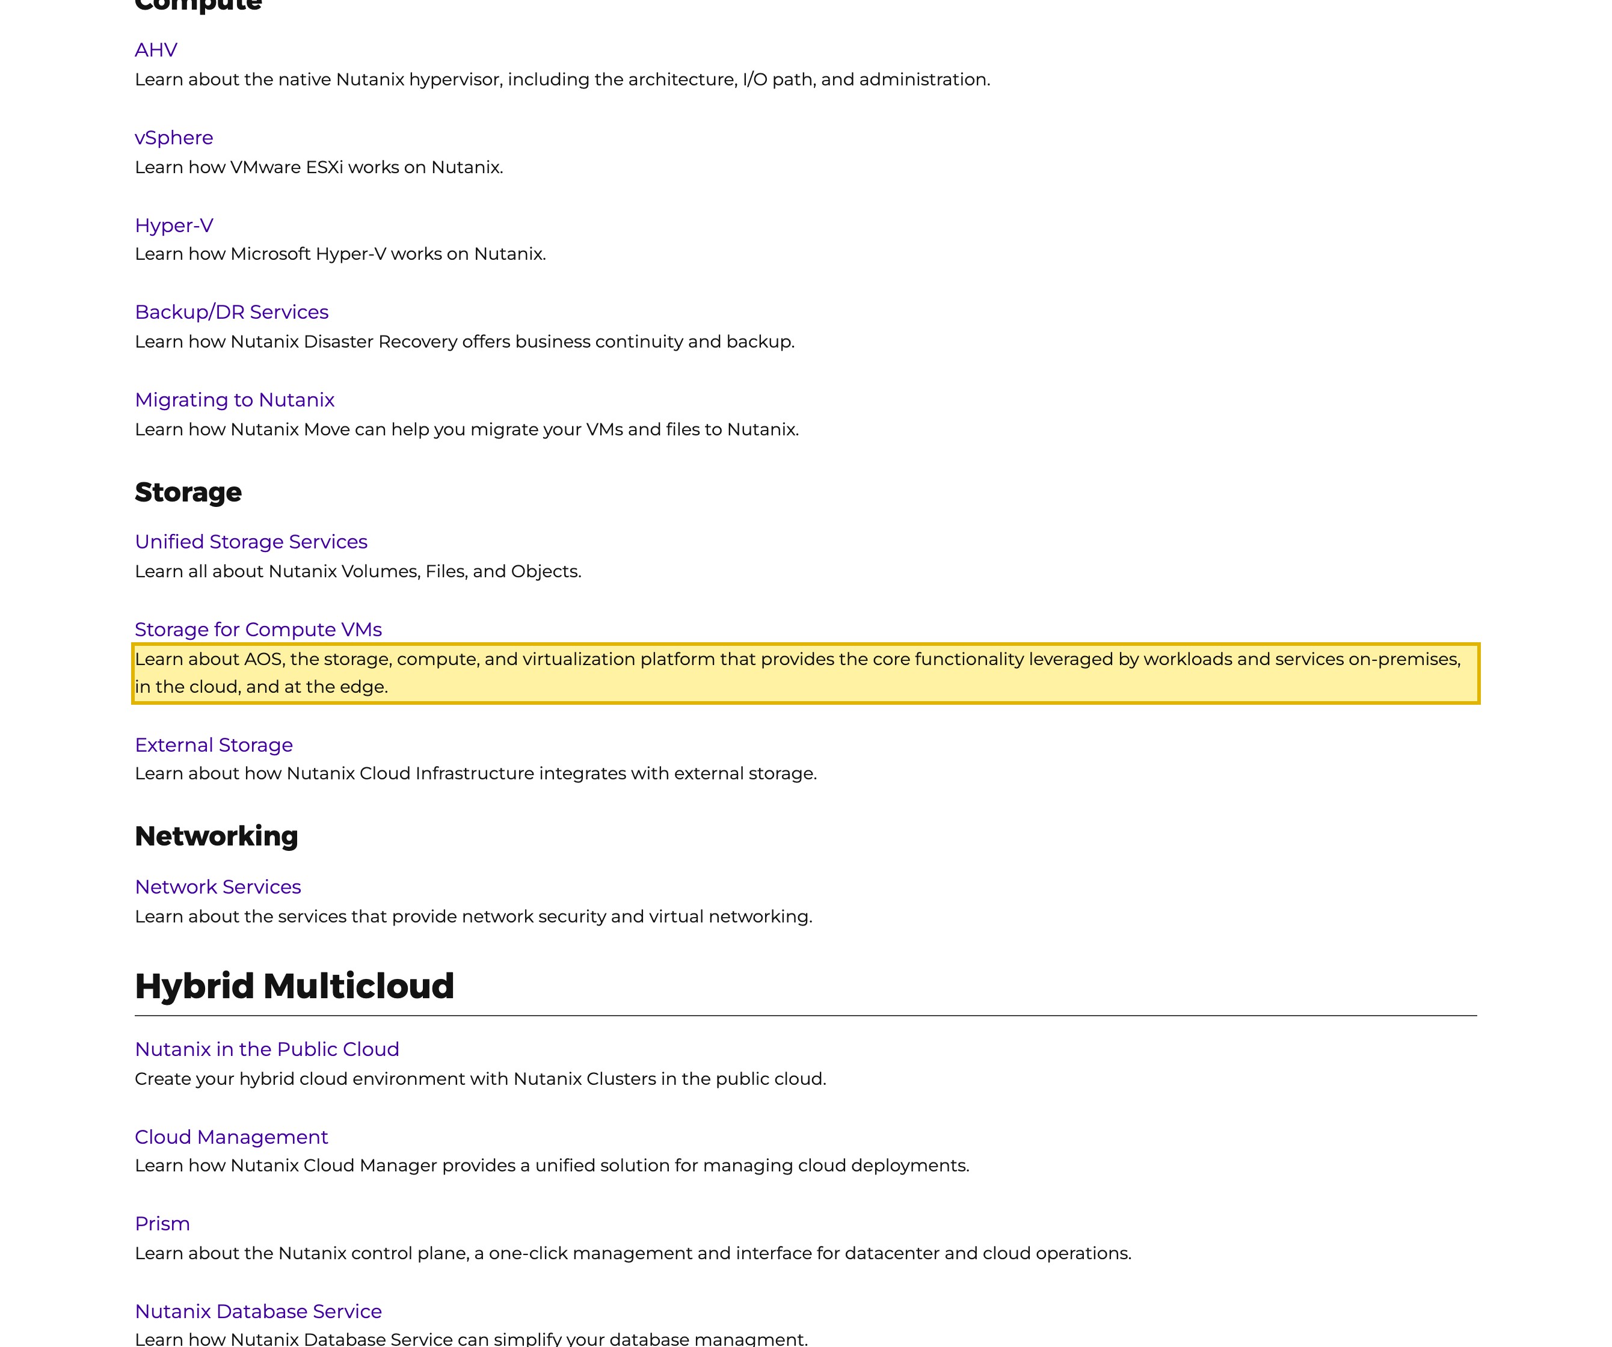Click the Nutanix Disaster Recovery description text
This screenshot has width=1612, height=1347.
[464, 342]
